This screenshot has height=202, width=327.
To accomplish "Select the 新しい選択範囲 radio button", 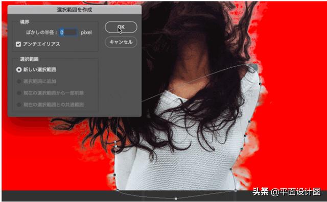I will click(19, 69).
